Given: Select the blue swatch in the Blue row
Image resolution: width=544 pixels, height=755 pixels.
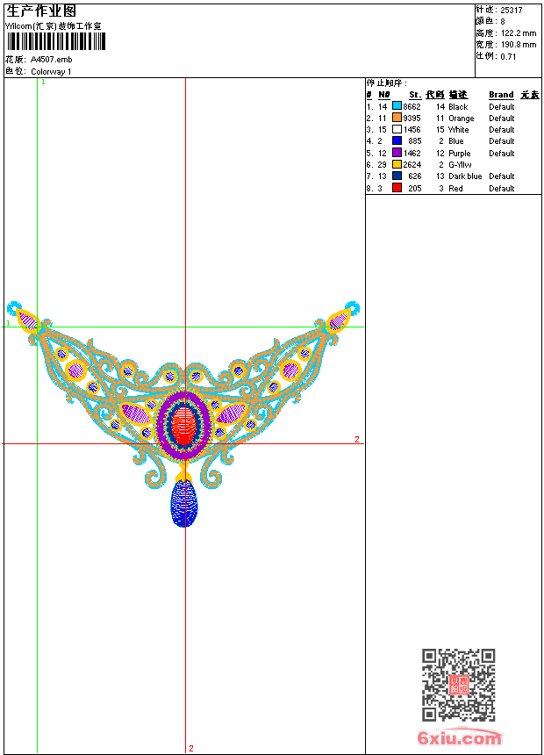Looking at the screenshot, I should (x=397, y=140).
